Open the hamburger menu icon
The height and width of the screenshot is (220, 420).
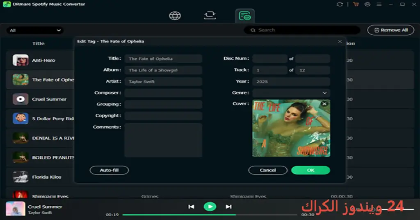(379, 4)
